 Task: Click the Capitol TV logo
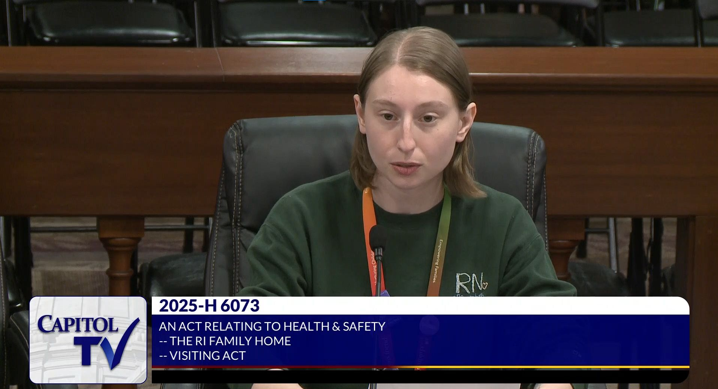88,340
